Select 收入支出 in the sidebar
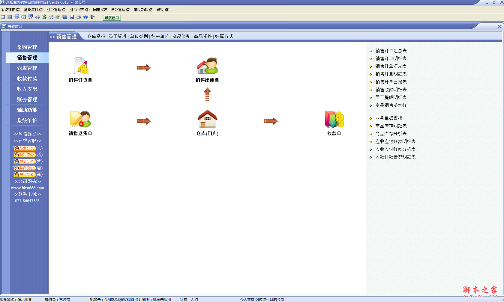The image size is (504, 302). [27, 89]
